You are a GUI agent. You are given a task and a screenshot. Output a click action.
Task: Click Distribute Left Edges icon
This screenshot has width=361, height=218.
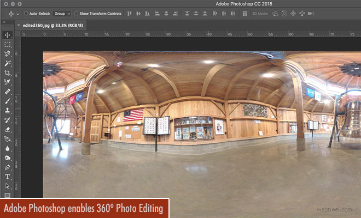click(215, 14)
